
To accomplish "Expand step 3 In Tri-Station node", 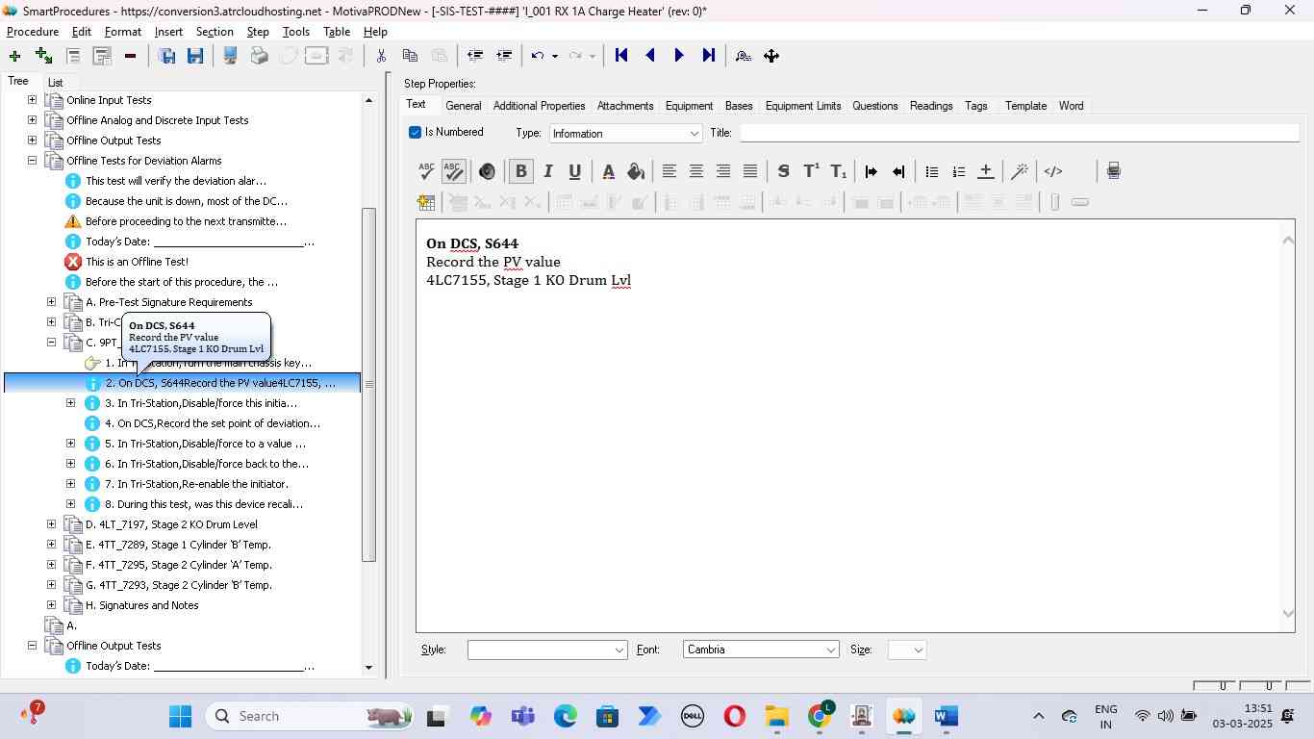I will coord(70,403).
